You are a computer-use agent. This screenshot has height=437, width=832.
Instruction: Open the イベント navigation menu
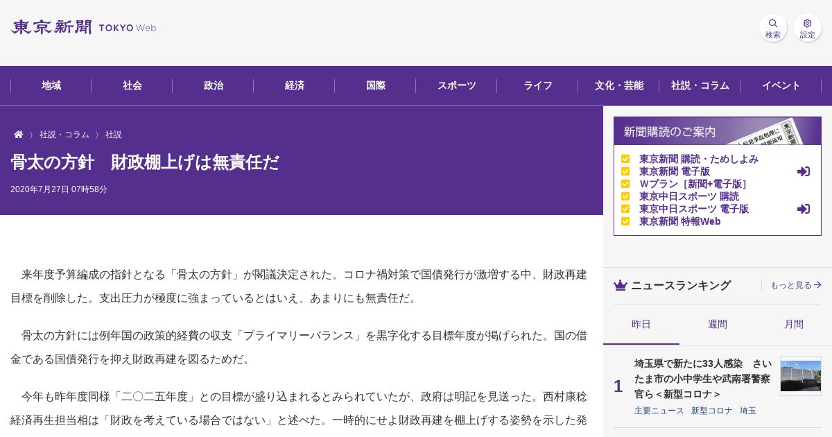coord(781,86)
